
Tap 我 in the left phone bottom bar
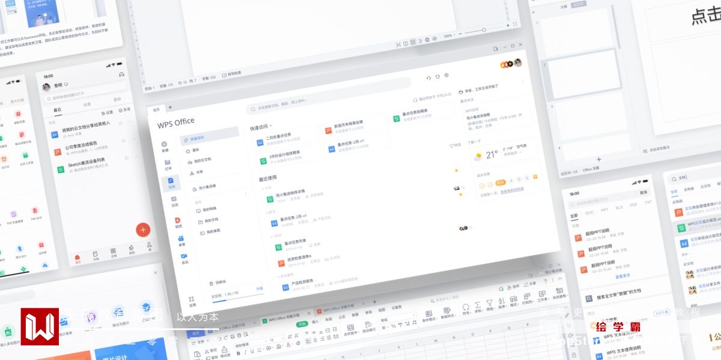tap(149, 247)
